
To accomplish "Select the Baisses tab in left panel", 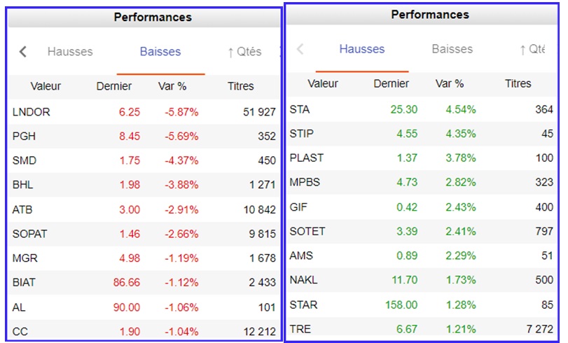I will tap(160, 52).
